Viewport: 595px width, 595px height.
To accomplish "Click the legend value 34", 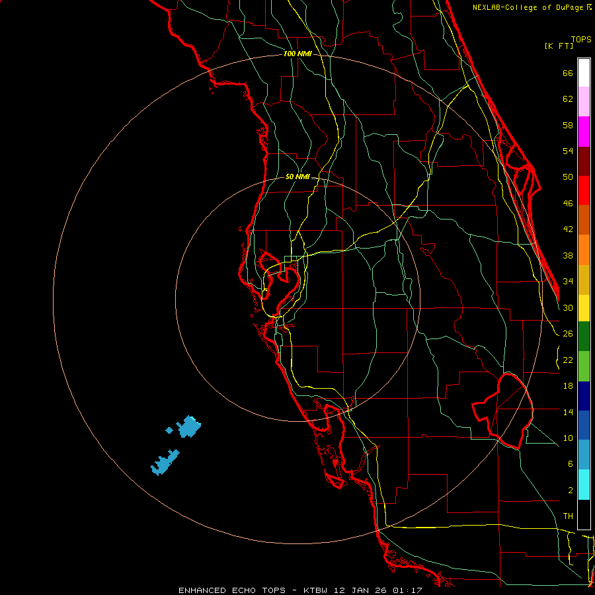I will coord(568,282).
